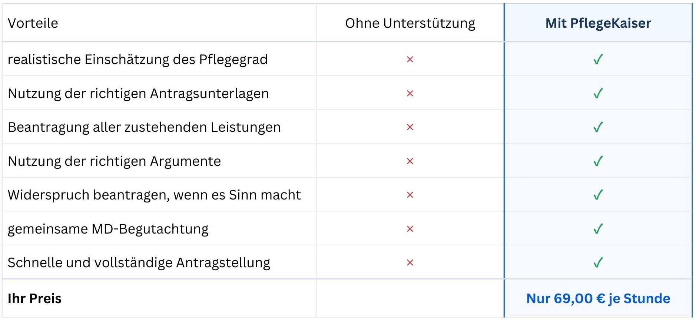
Task: Click the green checkmark for realistische Einschätzung
Action: click(x=598, y=59)
